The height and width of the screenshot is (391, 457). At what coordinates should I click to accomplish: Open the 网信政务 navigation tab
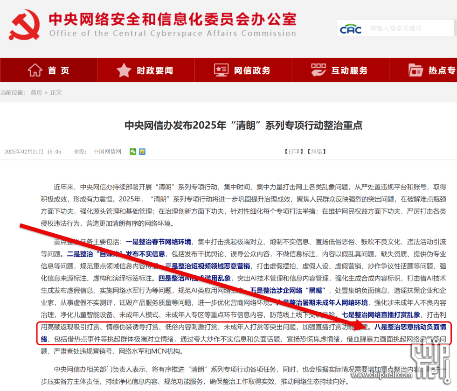pyautogui.click(x=243, y=70)
